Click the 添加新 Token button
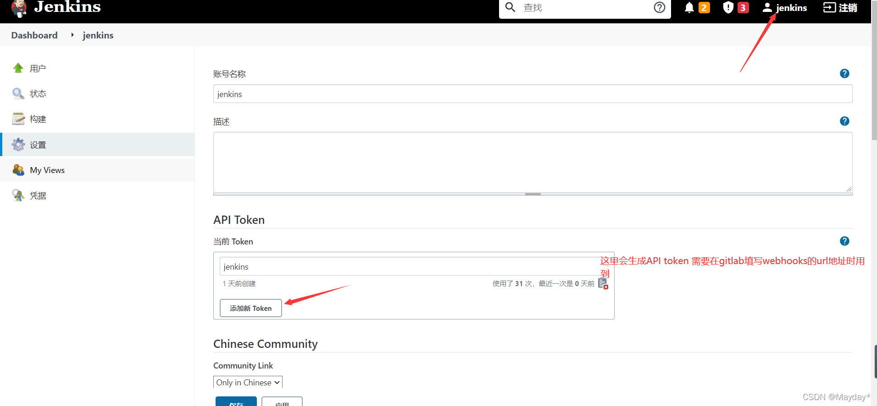 [251, 308]
